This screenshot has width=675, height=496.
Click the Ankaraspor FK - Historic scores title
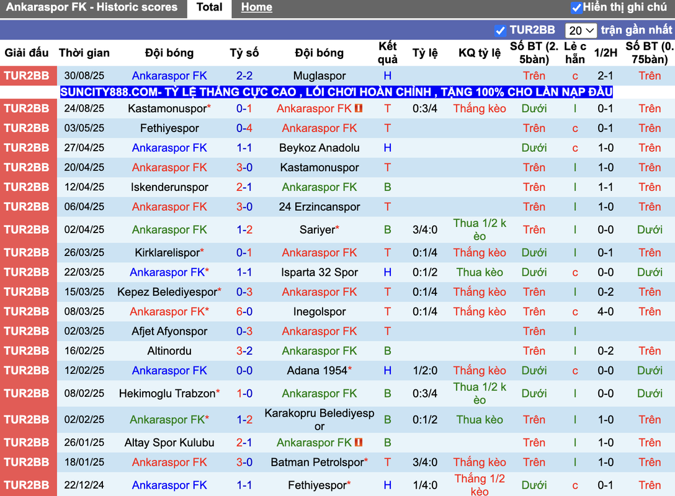coord(92,7)
